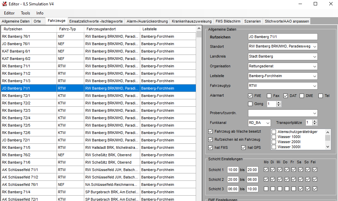Click the Rufzeichen text field
This screenshot has width=338, height=201.
click(282, 37)
